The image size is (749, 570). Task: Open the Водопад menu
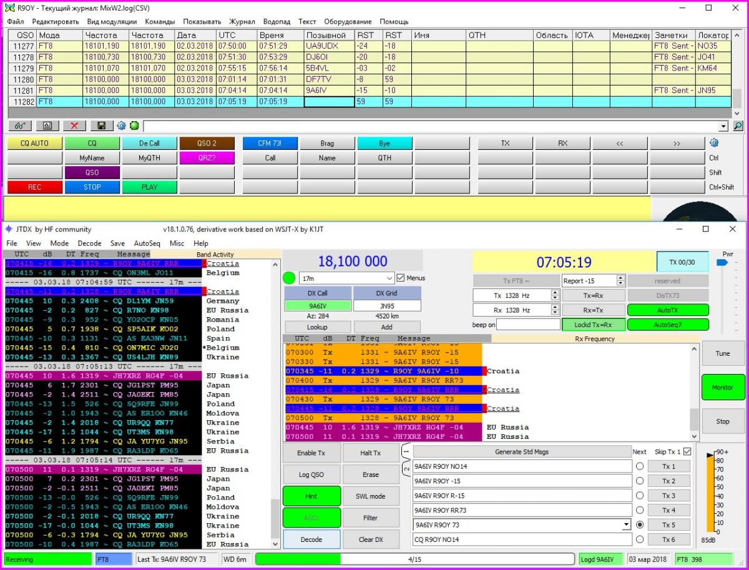[x=277, y=22]
